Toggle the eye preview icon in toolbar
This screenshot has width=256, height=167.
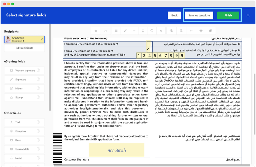click(201, 31)
